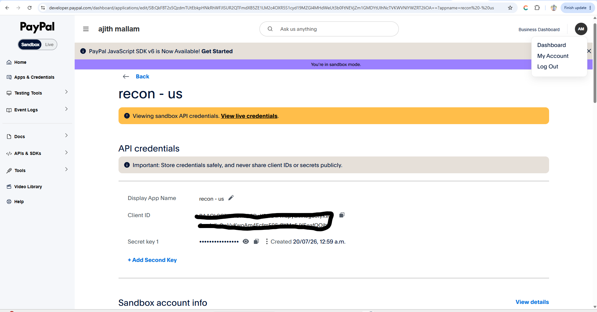Click the Help lifebuoy icon
Screen dimensions: 597x312
(9, 202)
